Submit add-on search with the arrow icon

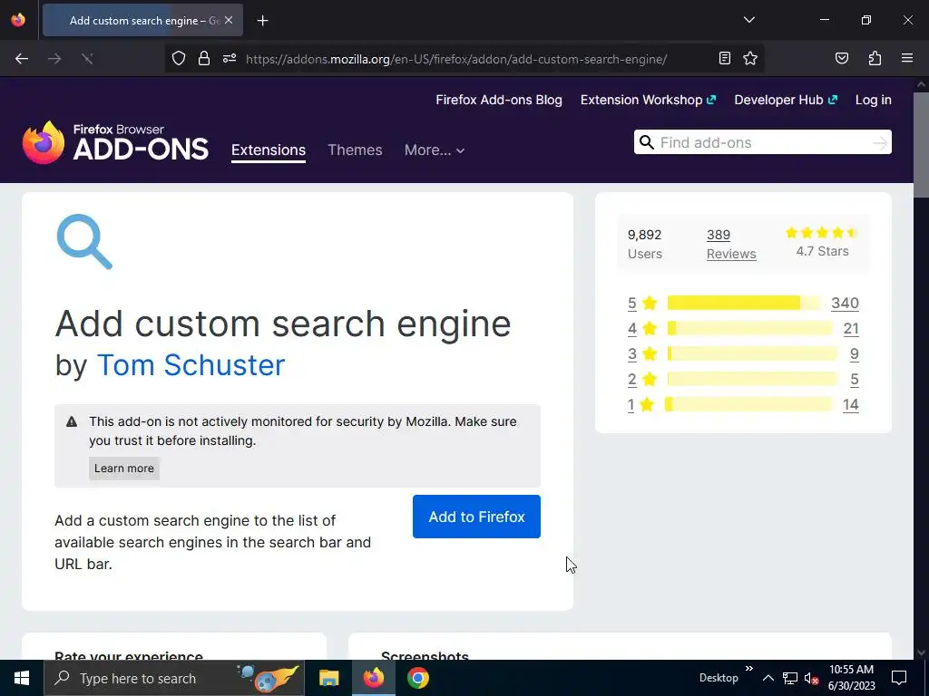pyautogui.click(x=880, y=142)
